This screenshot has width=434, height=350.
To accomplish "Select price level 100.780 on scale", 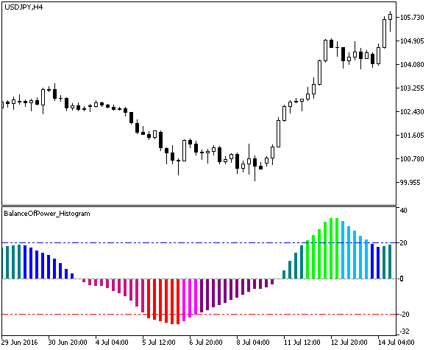I will tap(412, 159).
